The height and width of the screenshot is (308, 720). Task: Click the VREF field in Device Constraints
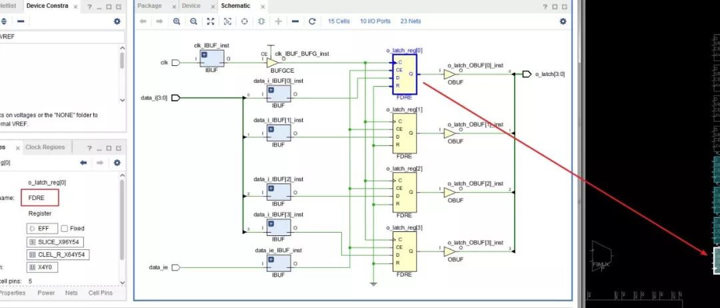(x=62, y=37)
